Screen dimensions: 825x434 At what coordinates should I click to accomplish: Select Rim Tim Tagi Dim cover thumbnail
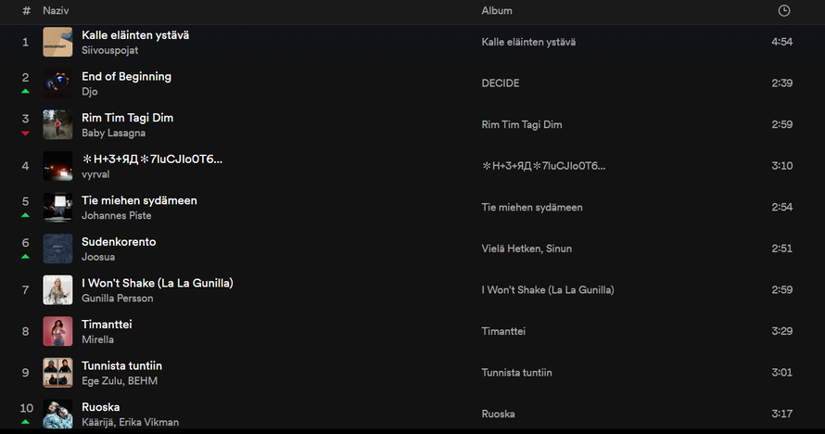coord(57,124)
